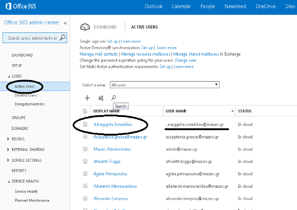This screenshot has height=210, width=297.
Task: Click username afrodith.tsigga@mazars.gr
Action: (x=189, y=161)
